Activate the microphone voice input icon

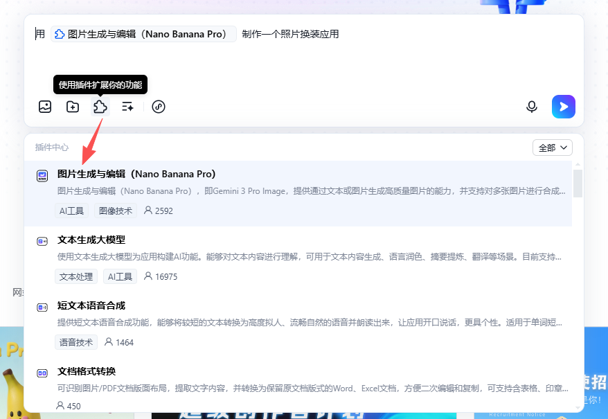coord(532,107)
